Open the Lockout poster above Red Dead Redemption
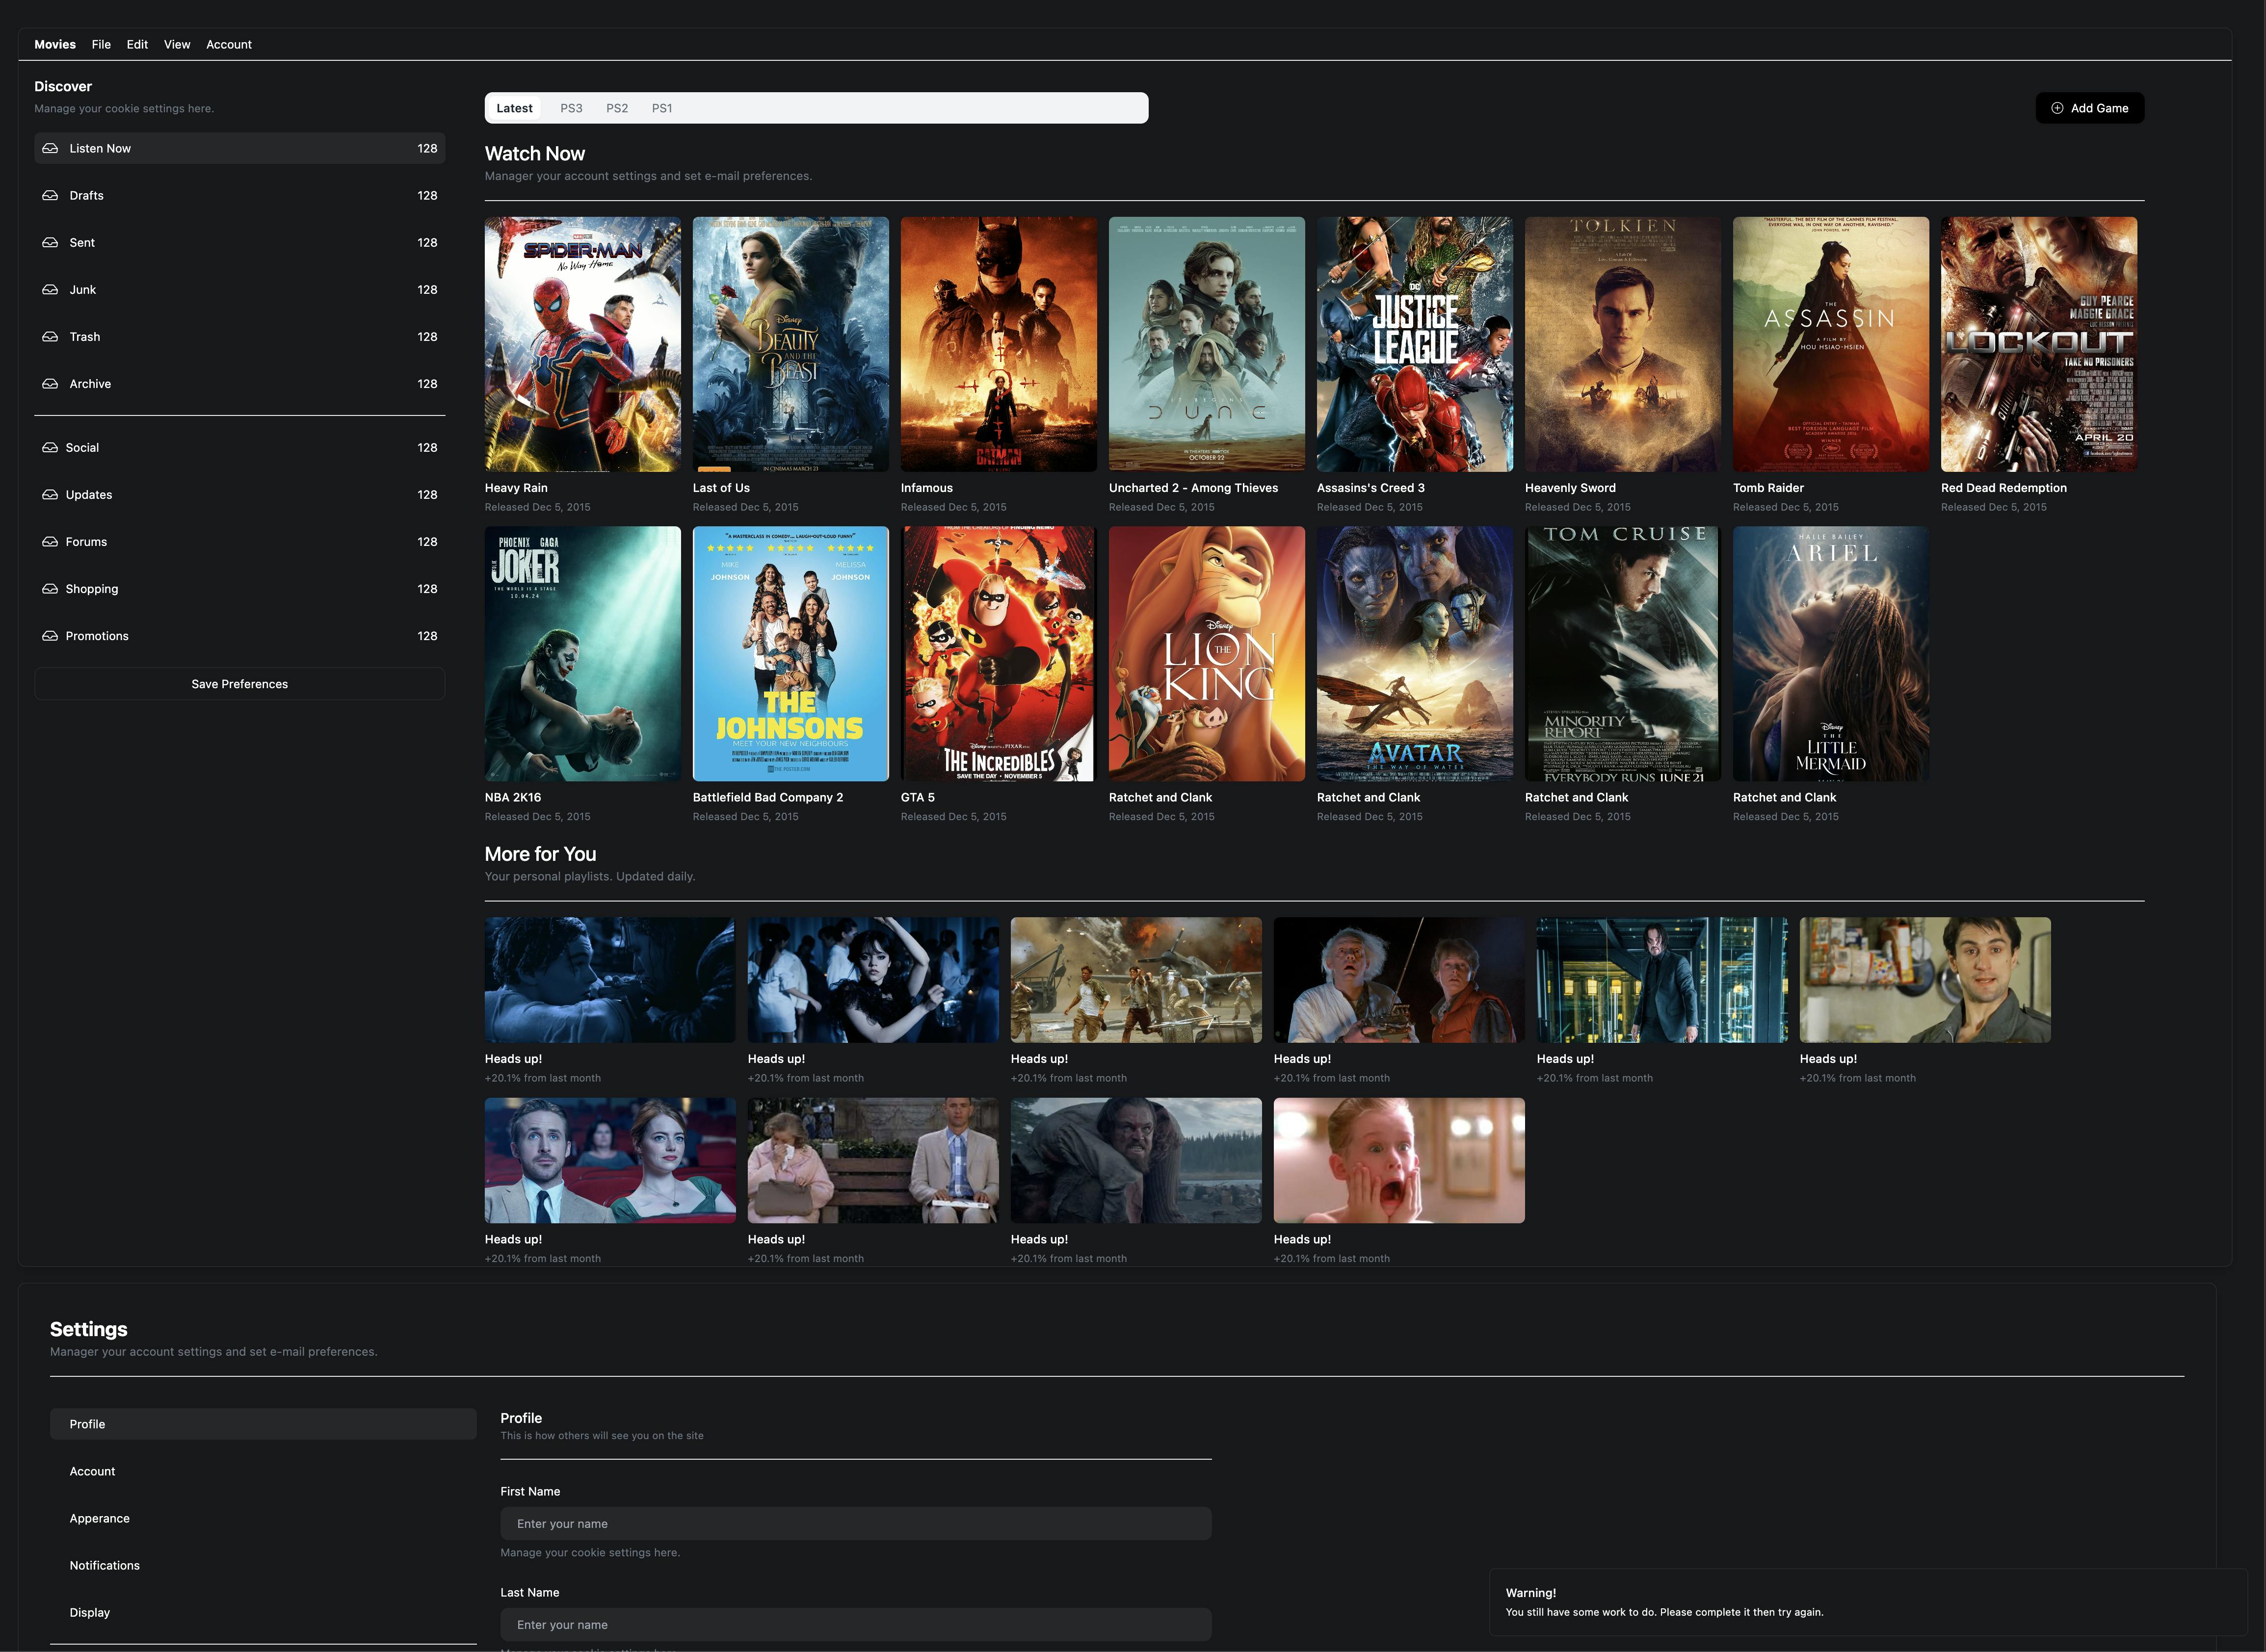This screenshot has height=1652, width=2266. [x=2039, y=344]
